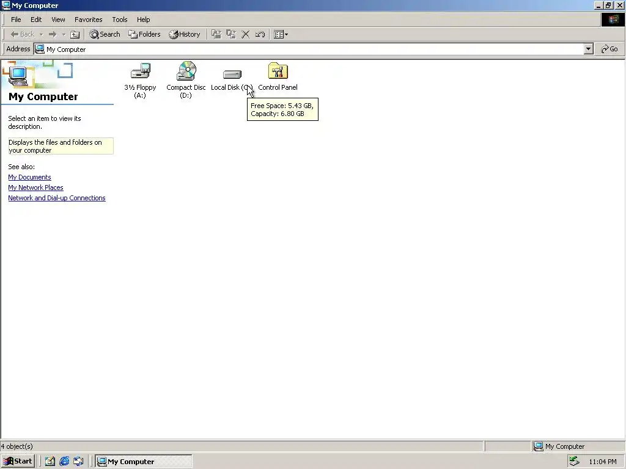
Task: Open the File menu
Action: click(x=16, y=20)
